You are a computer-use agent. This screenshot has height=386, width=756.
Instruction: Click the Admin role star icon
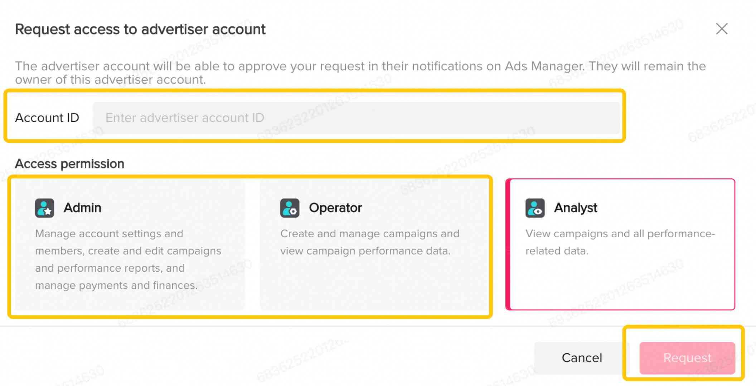(x=44, y=208)
